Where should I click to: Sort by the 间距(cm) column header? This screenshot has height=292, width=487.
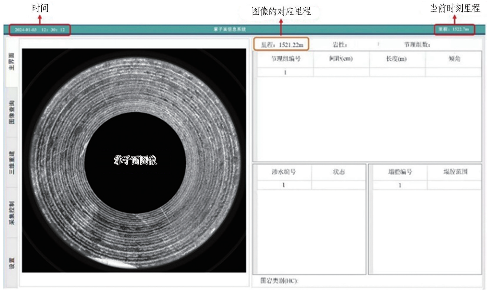coord(341,59)
